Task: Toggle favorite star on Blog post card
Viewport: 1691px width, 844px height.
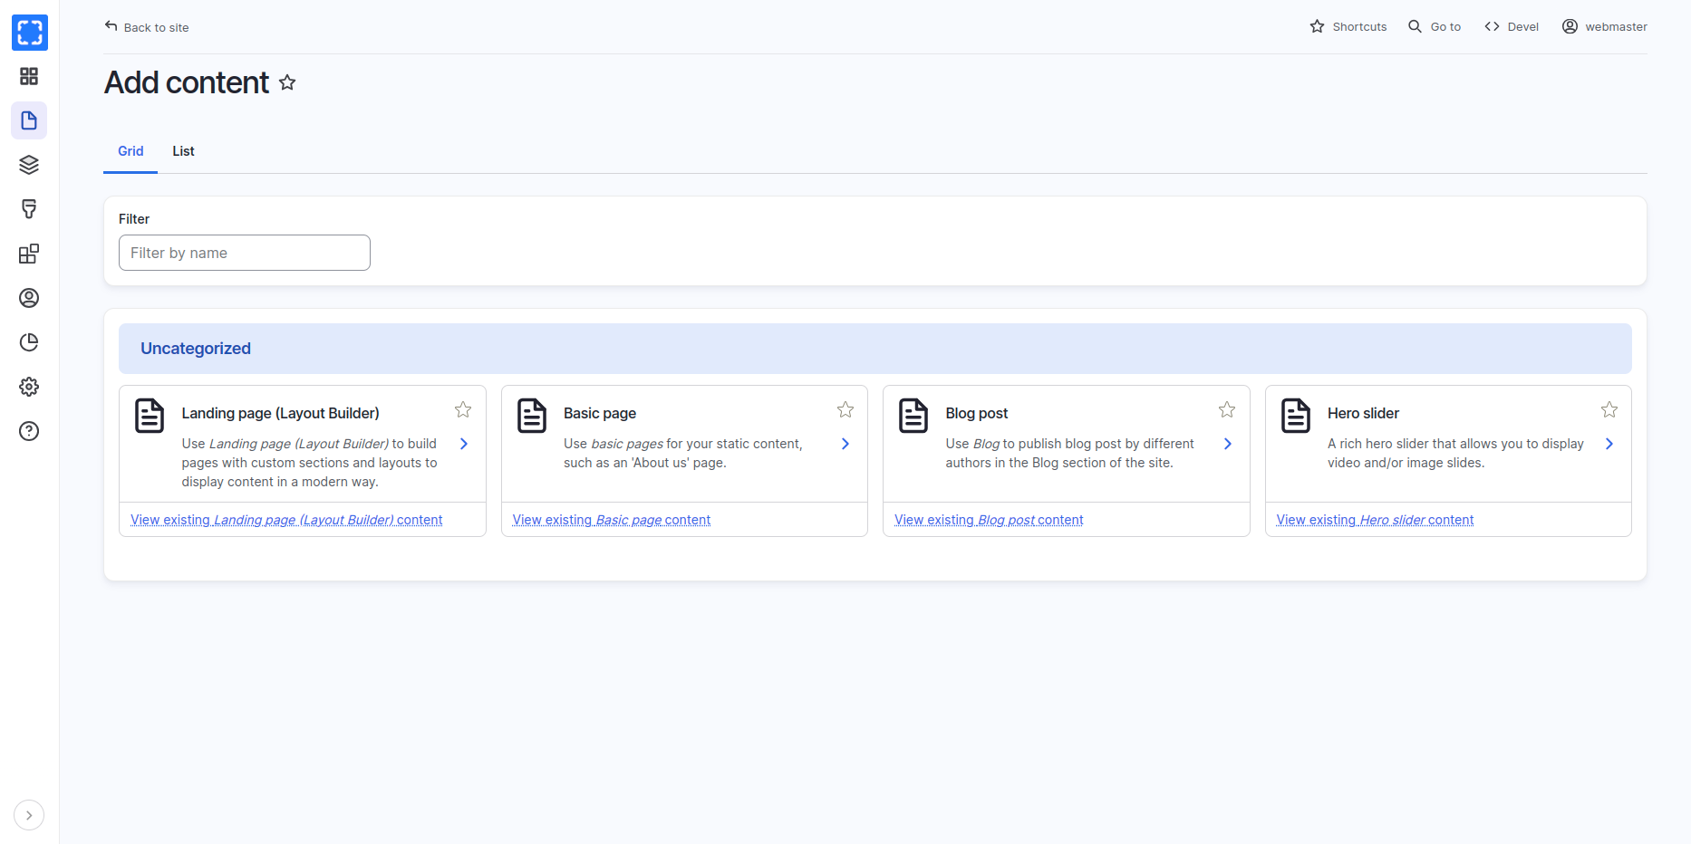Action: [x=1227, y=410]
